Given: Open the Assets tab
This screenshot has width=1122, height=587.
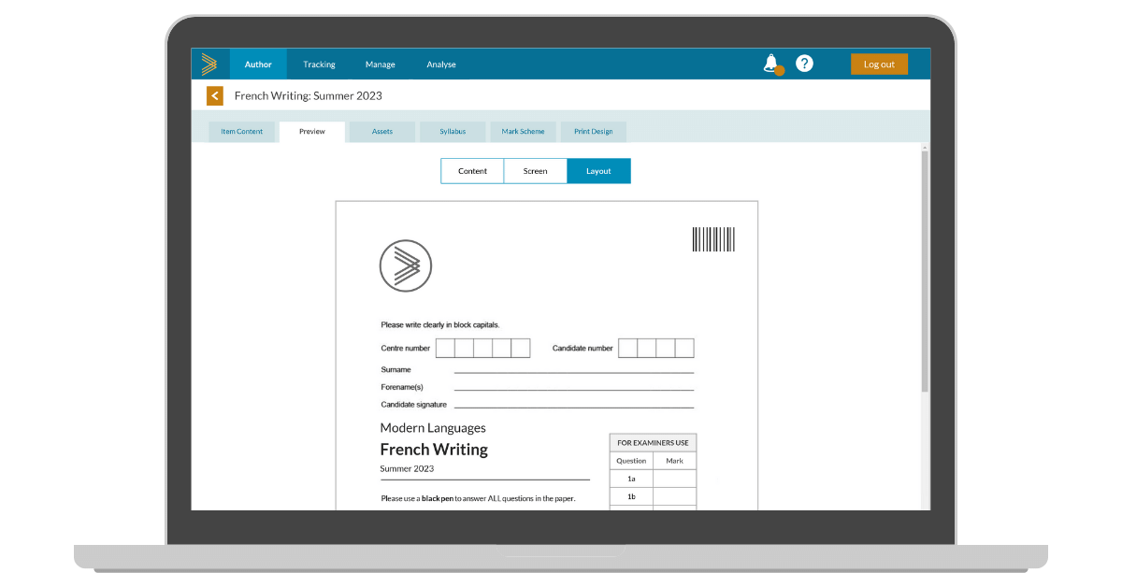Looking at the screenshot, I should tap(381, 132).
